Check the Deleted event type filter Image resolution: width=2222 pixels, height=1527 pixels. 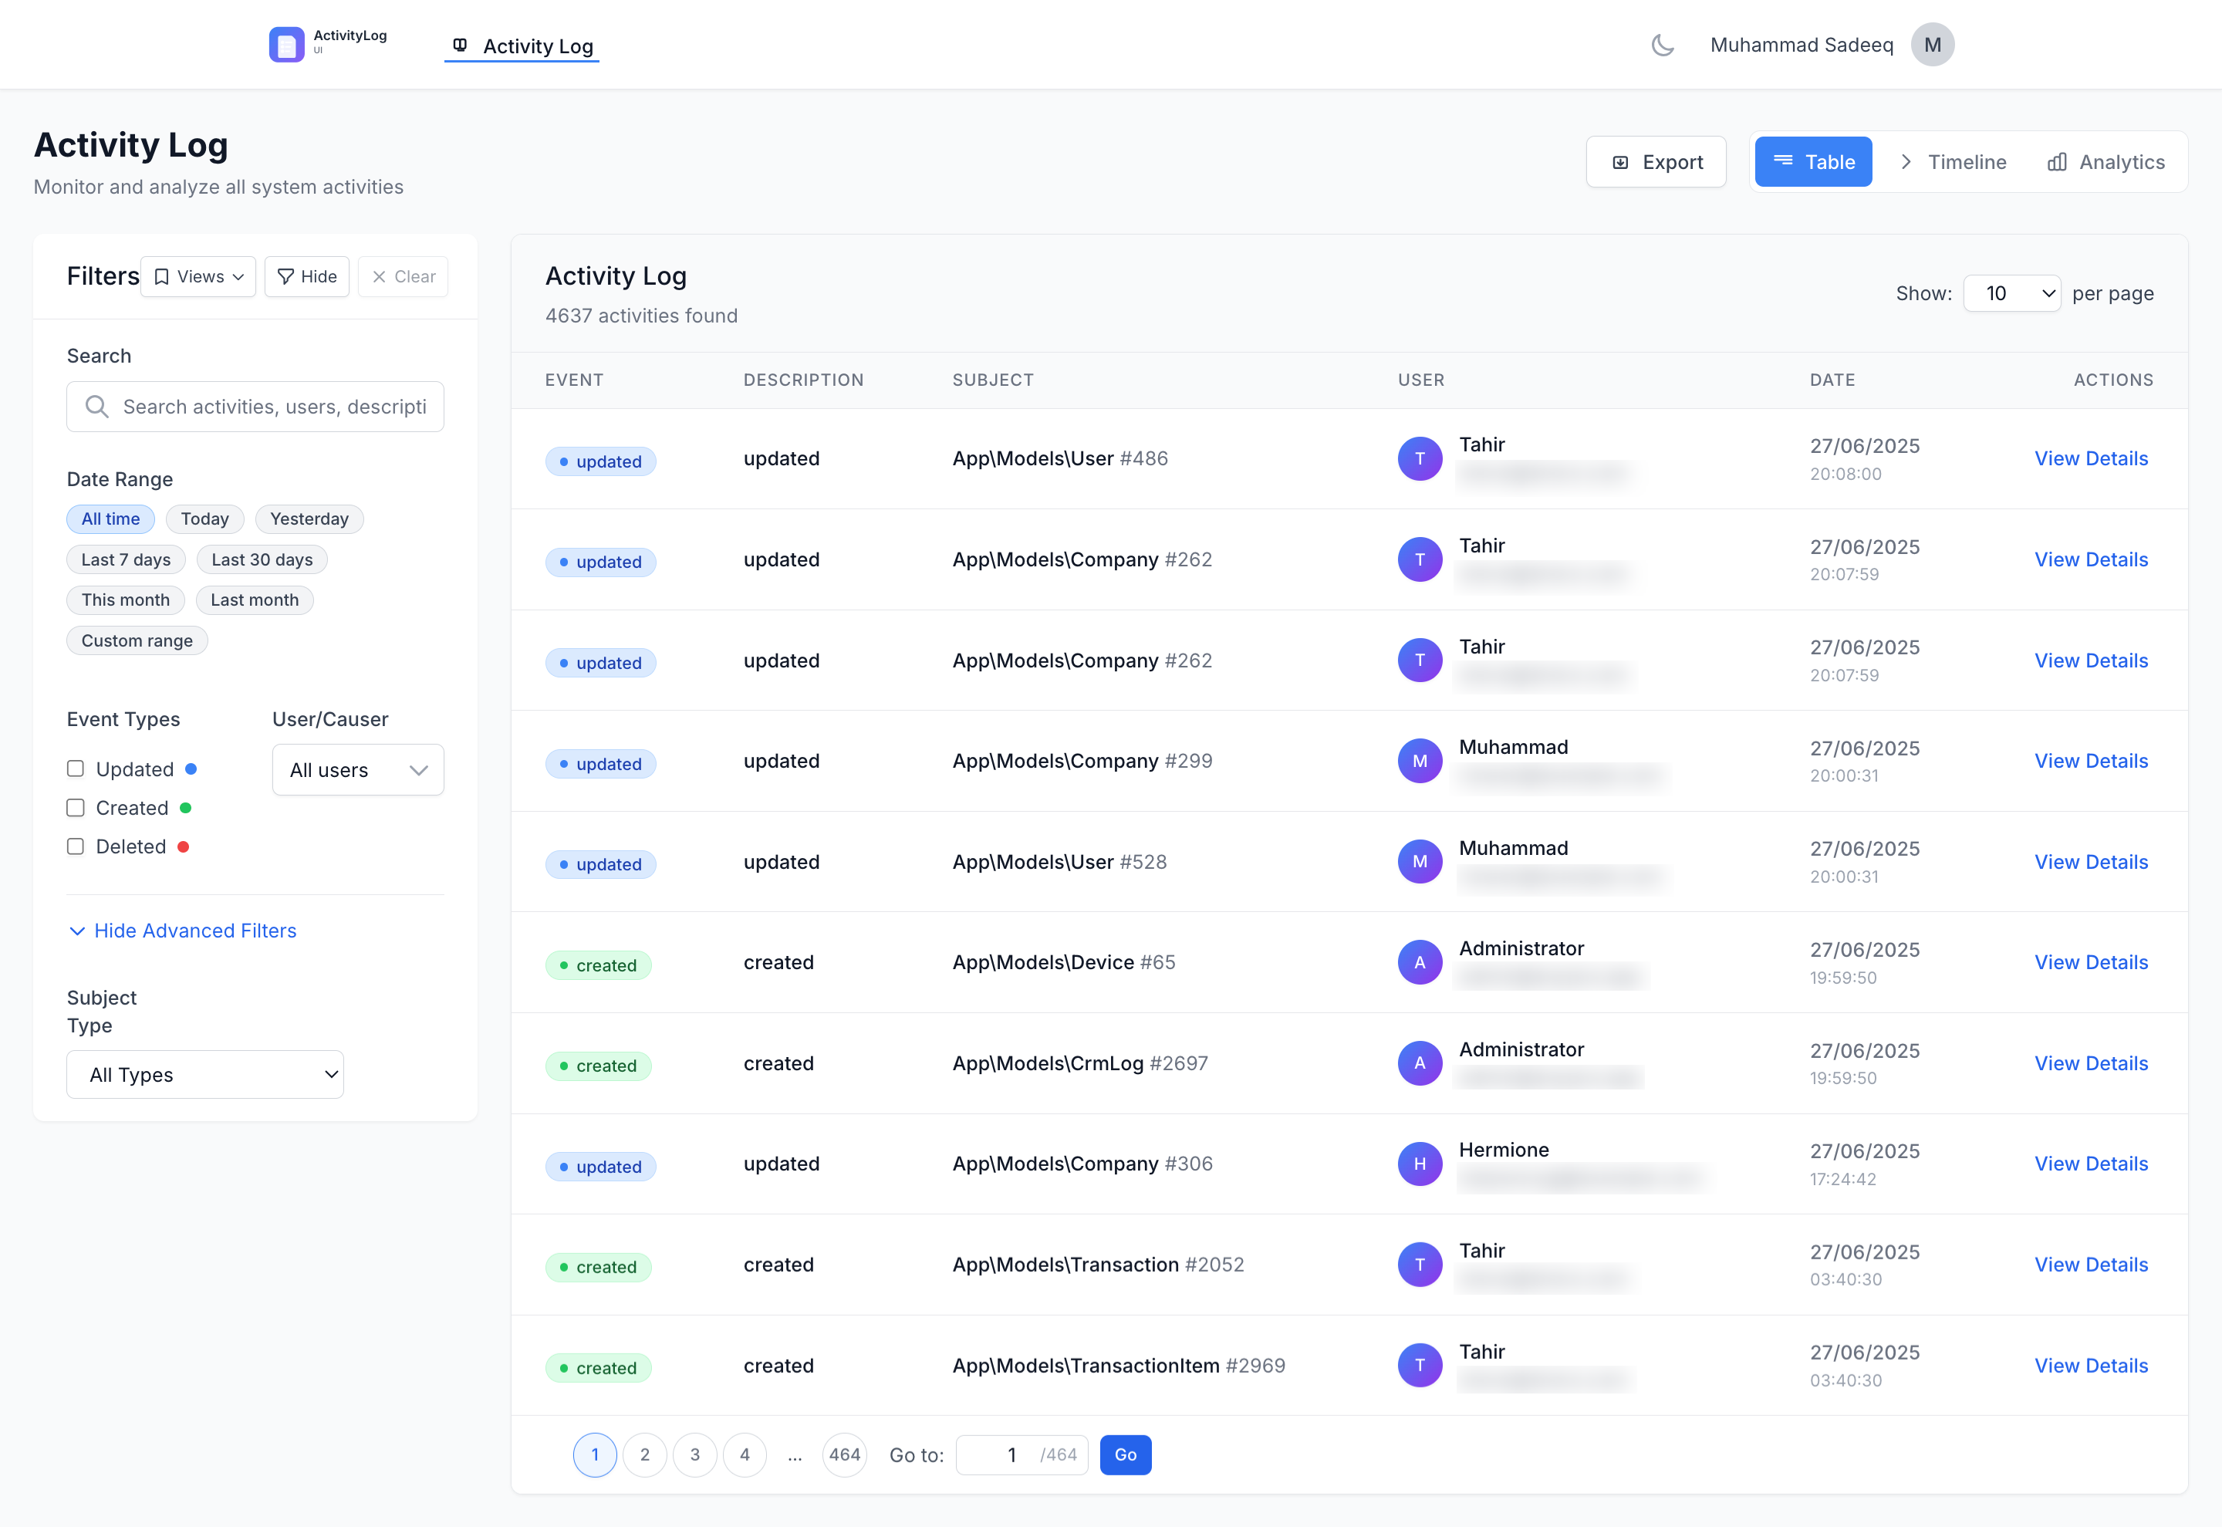tap(76, 846)
